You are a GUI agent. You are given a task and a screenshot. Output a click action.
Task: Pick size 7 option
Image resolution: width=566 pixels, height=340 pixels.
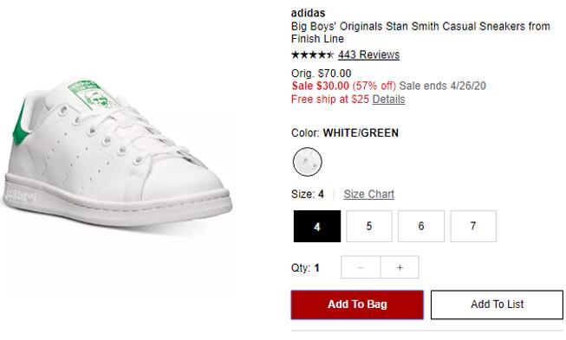click(x=473, y=226)
